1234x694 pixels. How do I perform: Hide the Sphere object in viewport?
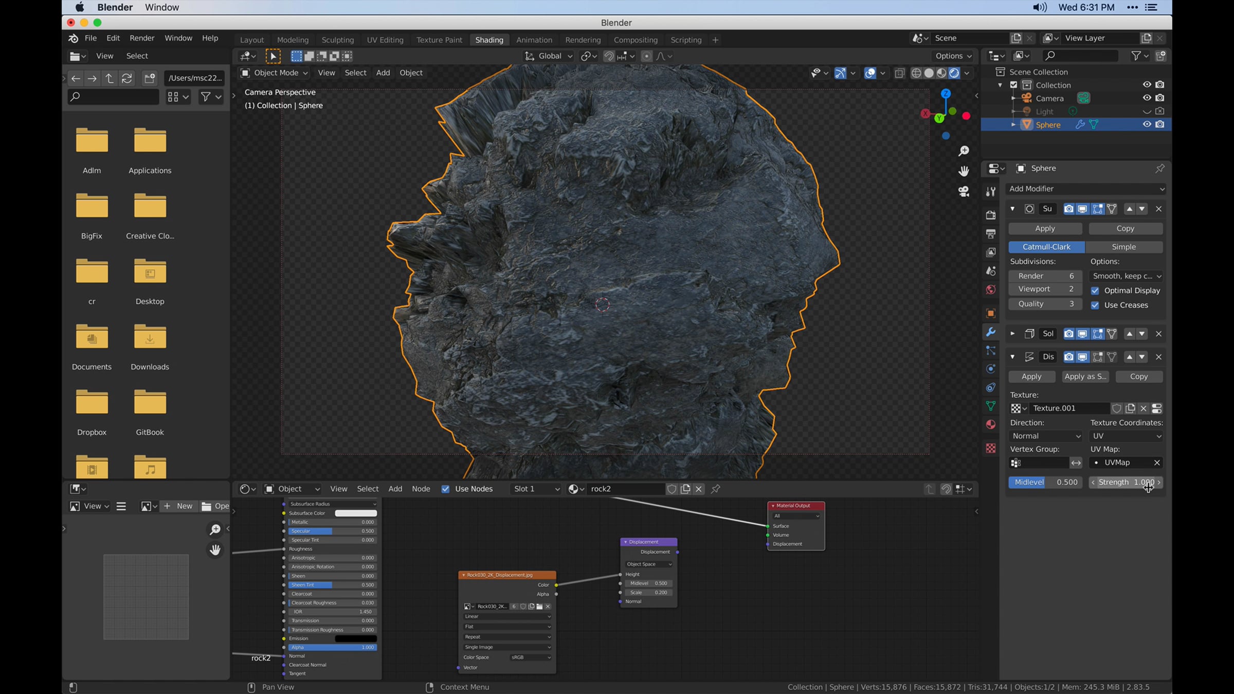pyautogui.click(x=1147, y=124)
